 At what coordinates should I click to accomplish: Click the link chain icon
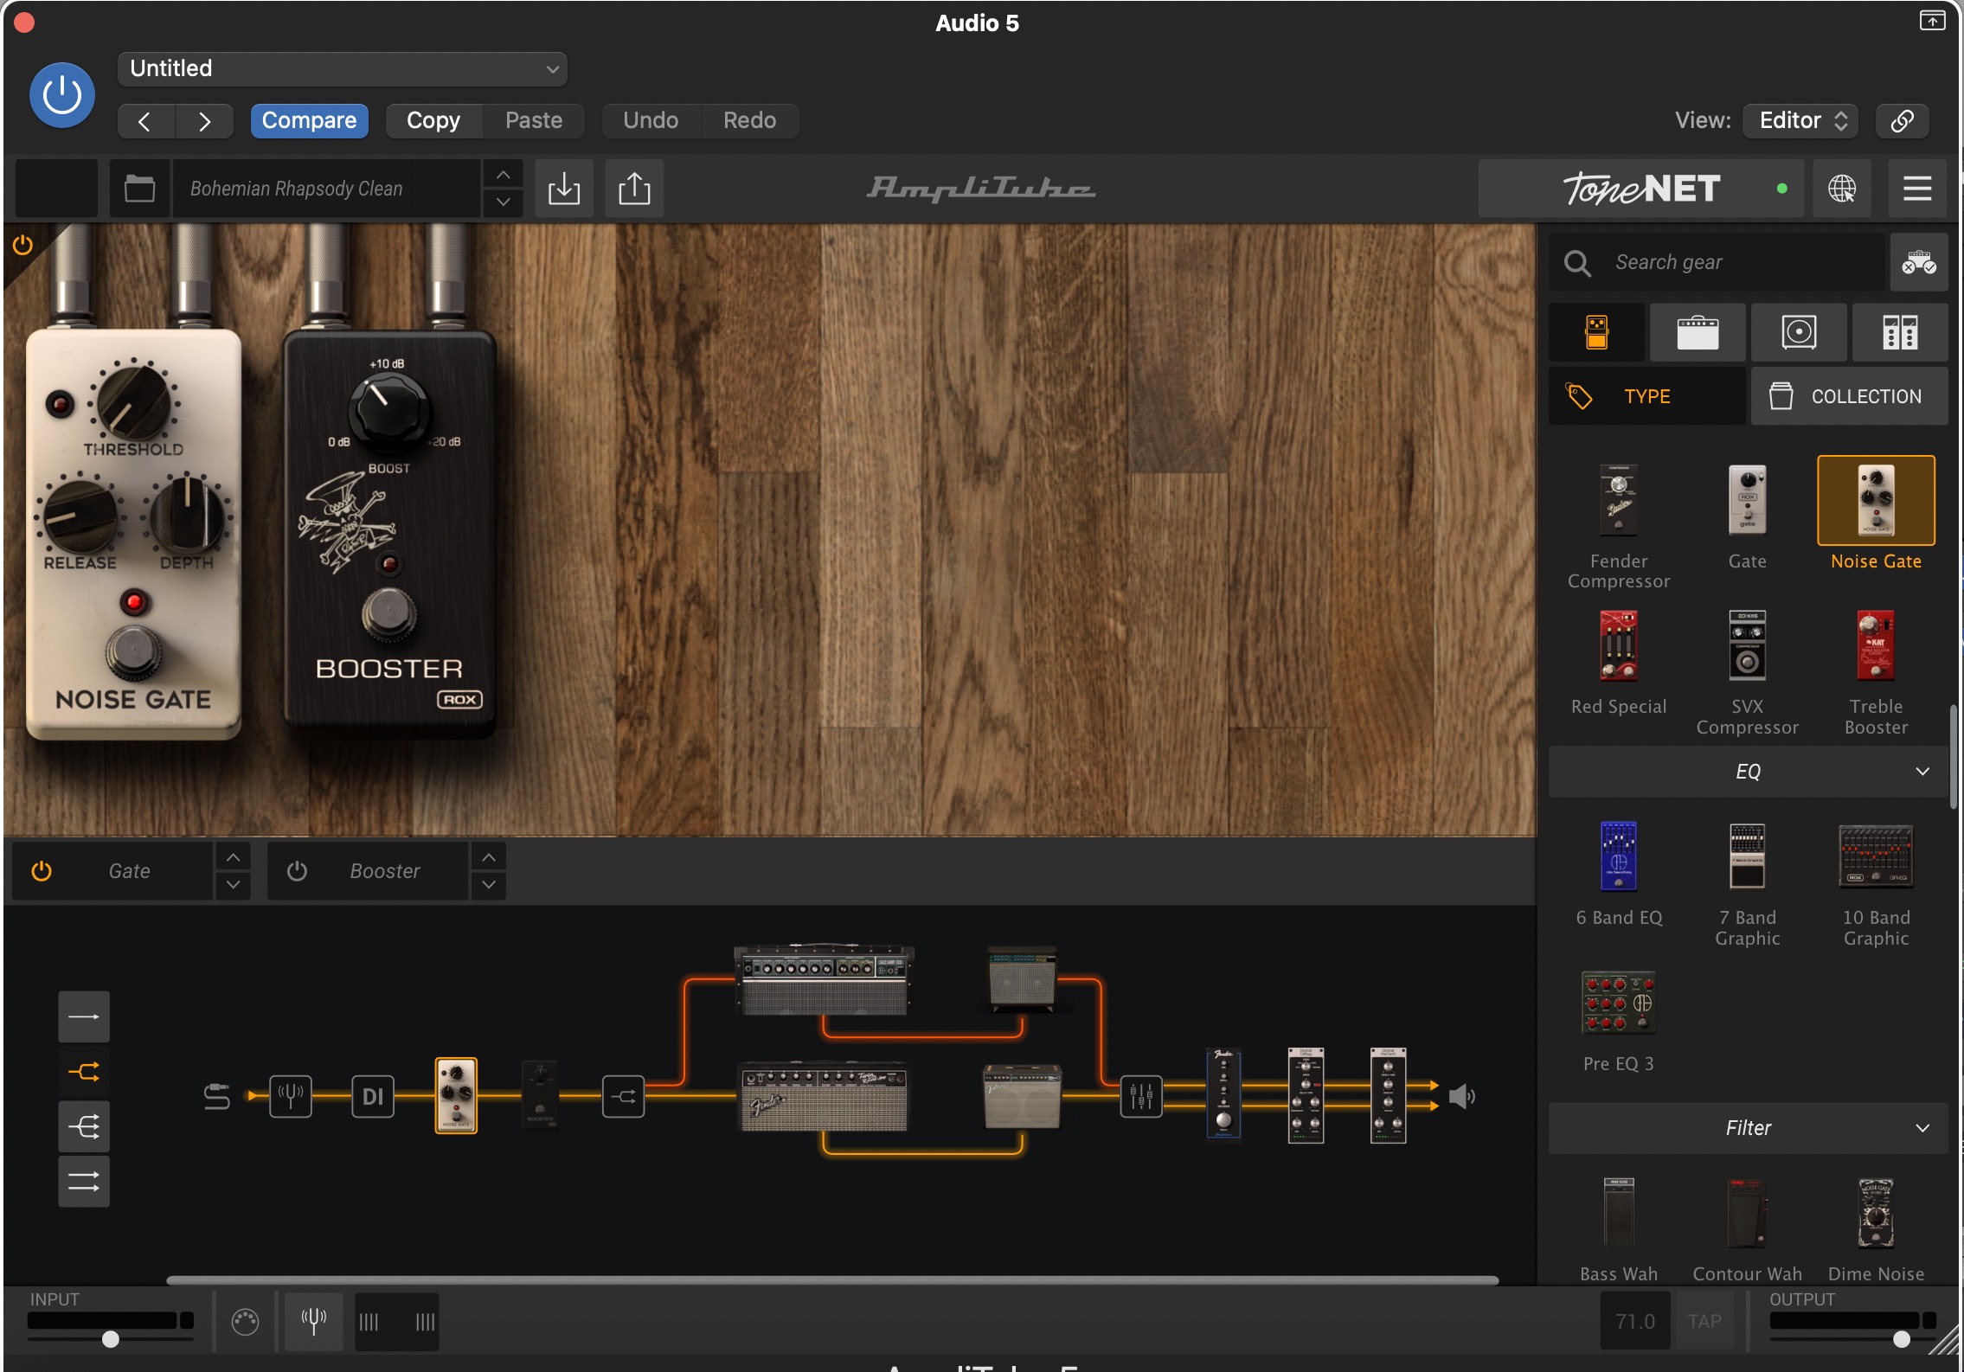1902,121
